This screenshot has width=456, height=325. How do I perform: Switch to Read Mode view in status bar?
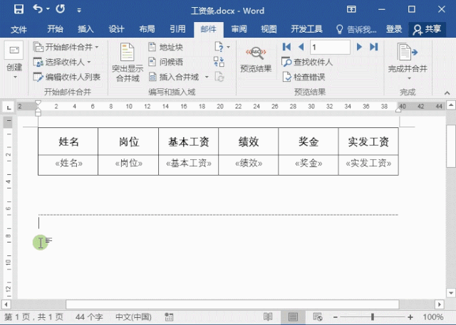[267, 316]
